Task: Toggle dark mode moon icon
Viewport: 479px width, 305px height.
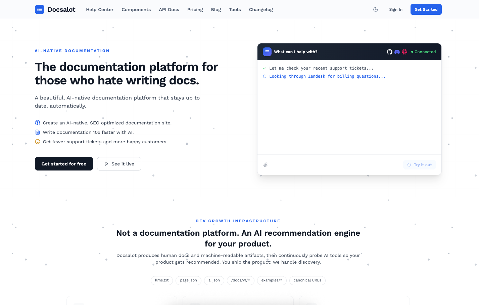Action: (376, 9)
